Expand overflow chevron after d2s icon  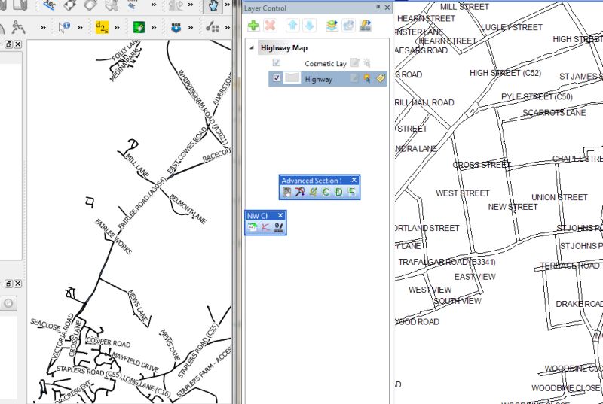point(117,27)
